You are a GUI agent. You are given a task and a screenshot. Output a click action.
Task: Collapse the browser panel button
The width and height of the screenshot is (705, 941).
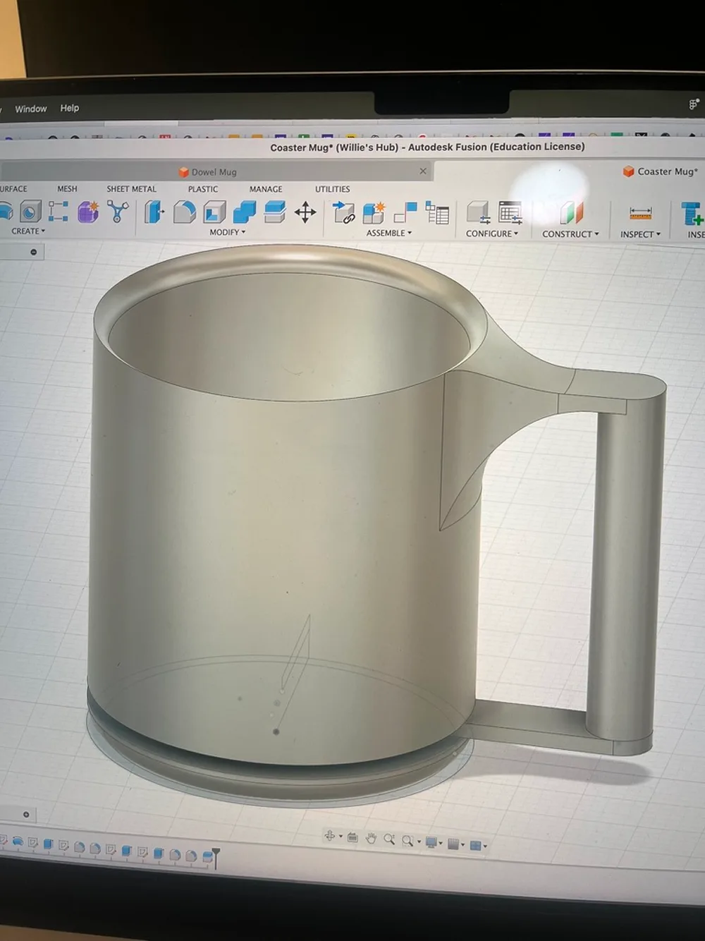33,252
